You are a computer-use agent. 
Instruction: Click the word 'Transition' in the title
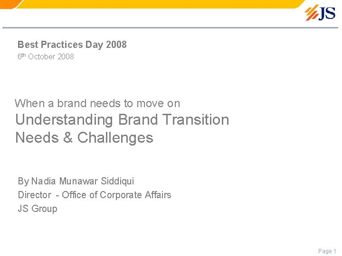point(196,119)
